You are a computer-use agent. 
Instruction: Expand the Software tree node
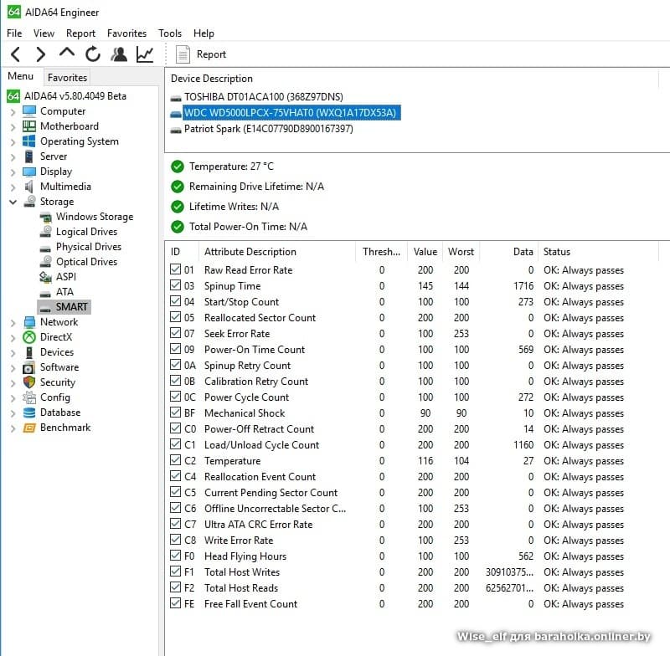[13, 368]
